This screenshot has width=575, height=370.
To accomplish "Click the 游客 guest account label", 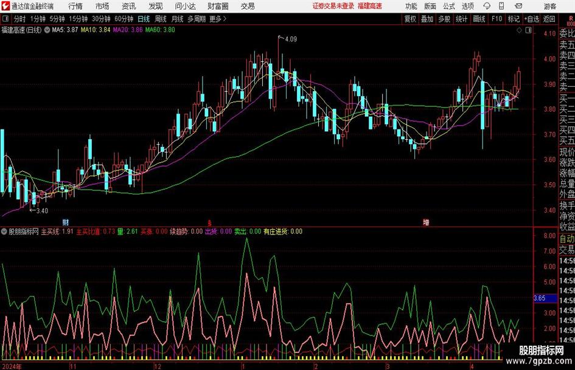I will (550, 6).
